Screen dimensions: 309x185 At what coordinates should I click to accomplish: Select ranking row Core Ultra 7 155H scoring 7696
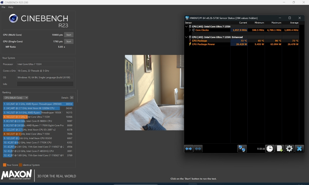38,134
